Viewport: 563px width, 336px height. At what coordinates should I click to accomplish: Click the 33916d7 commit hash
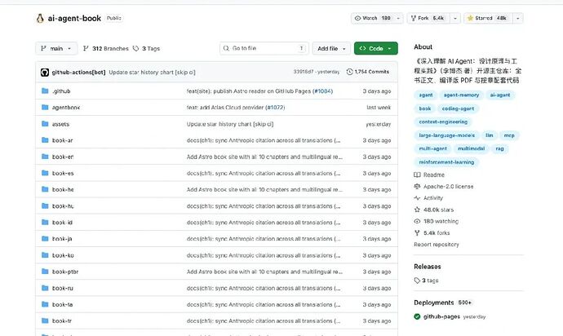point(304,72)
